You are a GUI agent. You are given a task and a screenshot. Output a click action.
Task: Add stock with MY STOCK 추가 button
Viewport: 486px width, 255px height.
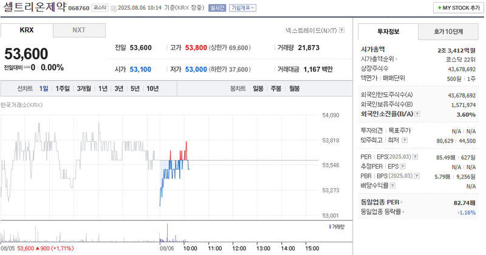coord(459,8)
